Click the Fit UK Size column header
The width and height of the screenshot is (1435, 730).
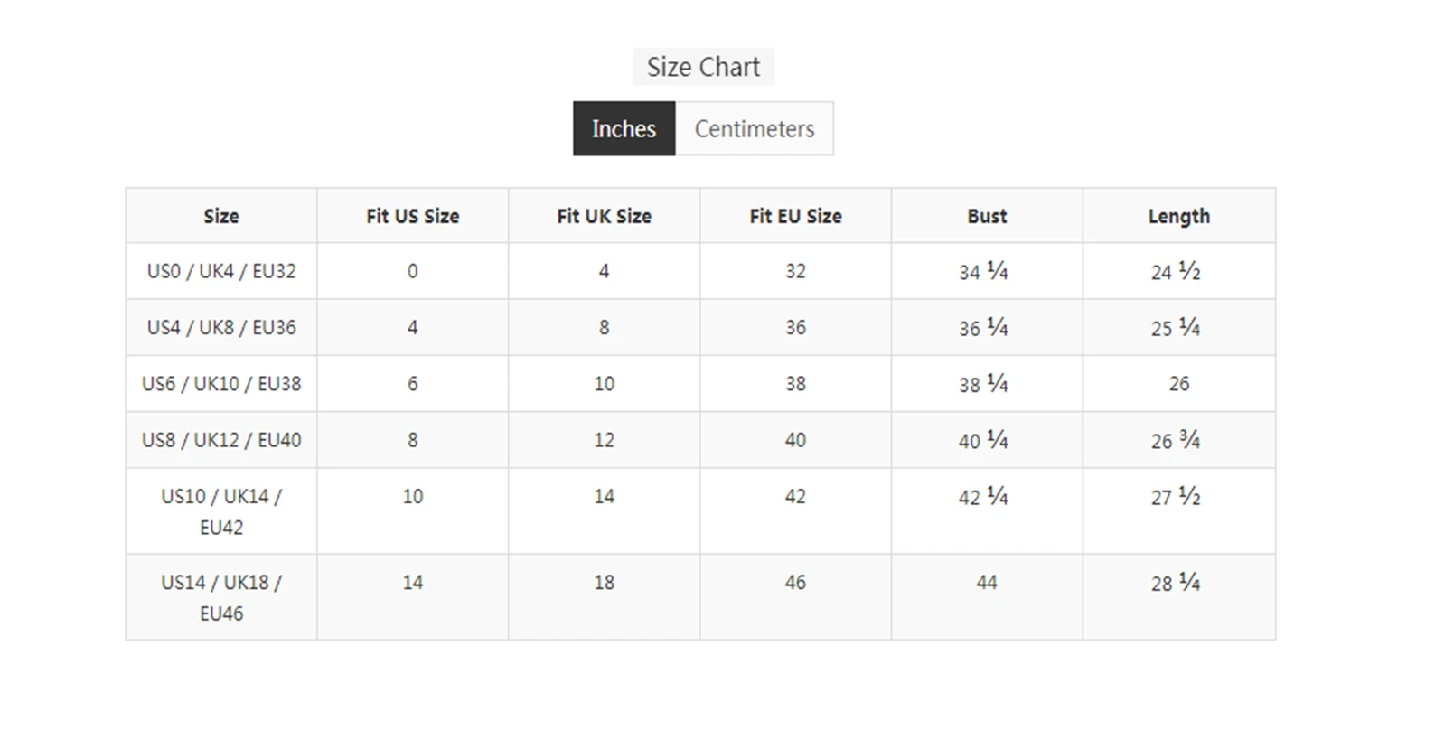coord(604,216)
